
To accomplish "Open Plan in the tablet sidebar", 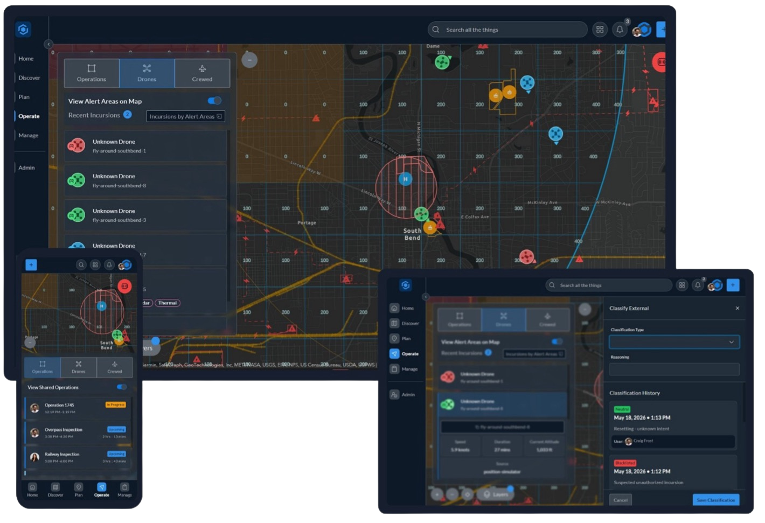I will point(401,338).
